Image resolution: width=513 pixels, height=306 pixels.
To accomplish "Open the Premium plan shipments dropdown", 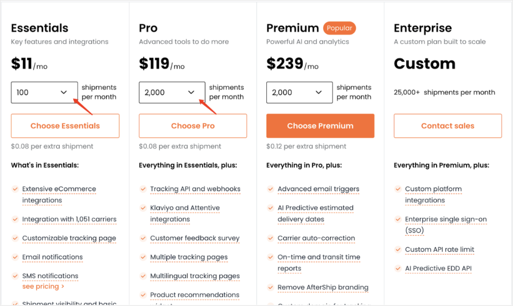I will point(299,93).
